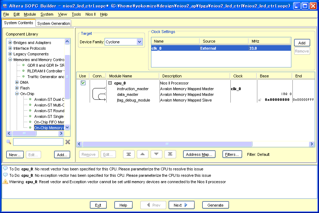Click the To Do icon for exception vector message

(5, 175)
